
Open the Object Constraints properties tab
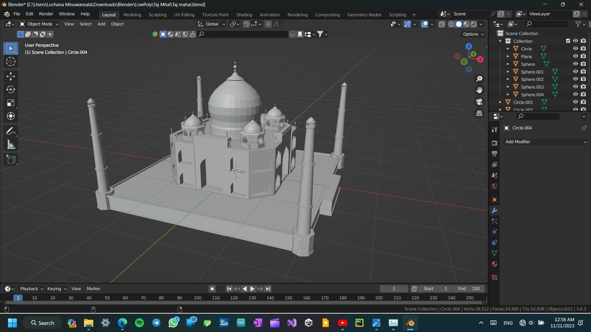coord(494,243)
